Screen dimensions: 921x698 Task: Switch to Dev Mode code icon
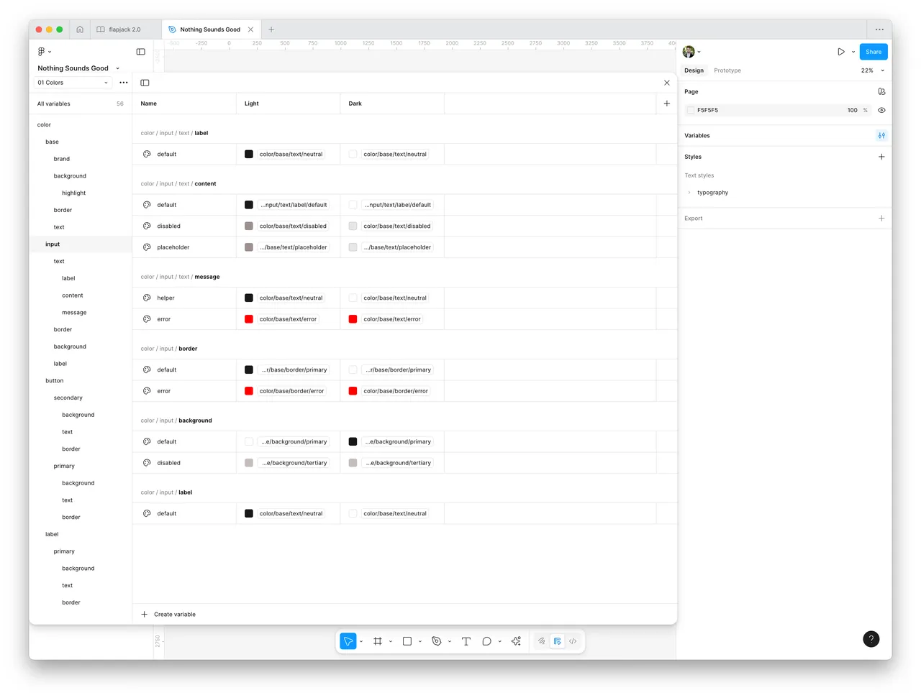coord(573,641)
